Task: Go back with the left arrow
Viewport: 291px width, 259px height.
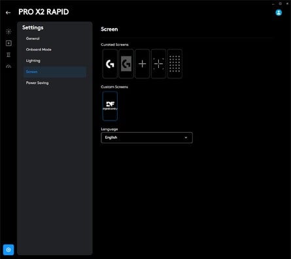Action: [x=8, y=12]
